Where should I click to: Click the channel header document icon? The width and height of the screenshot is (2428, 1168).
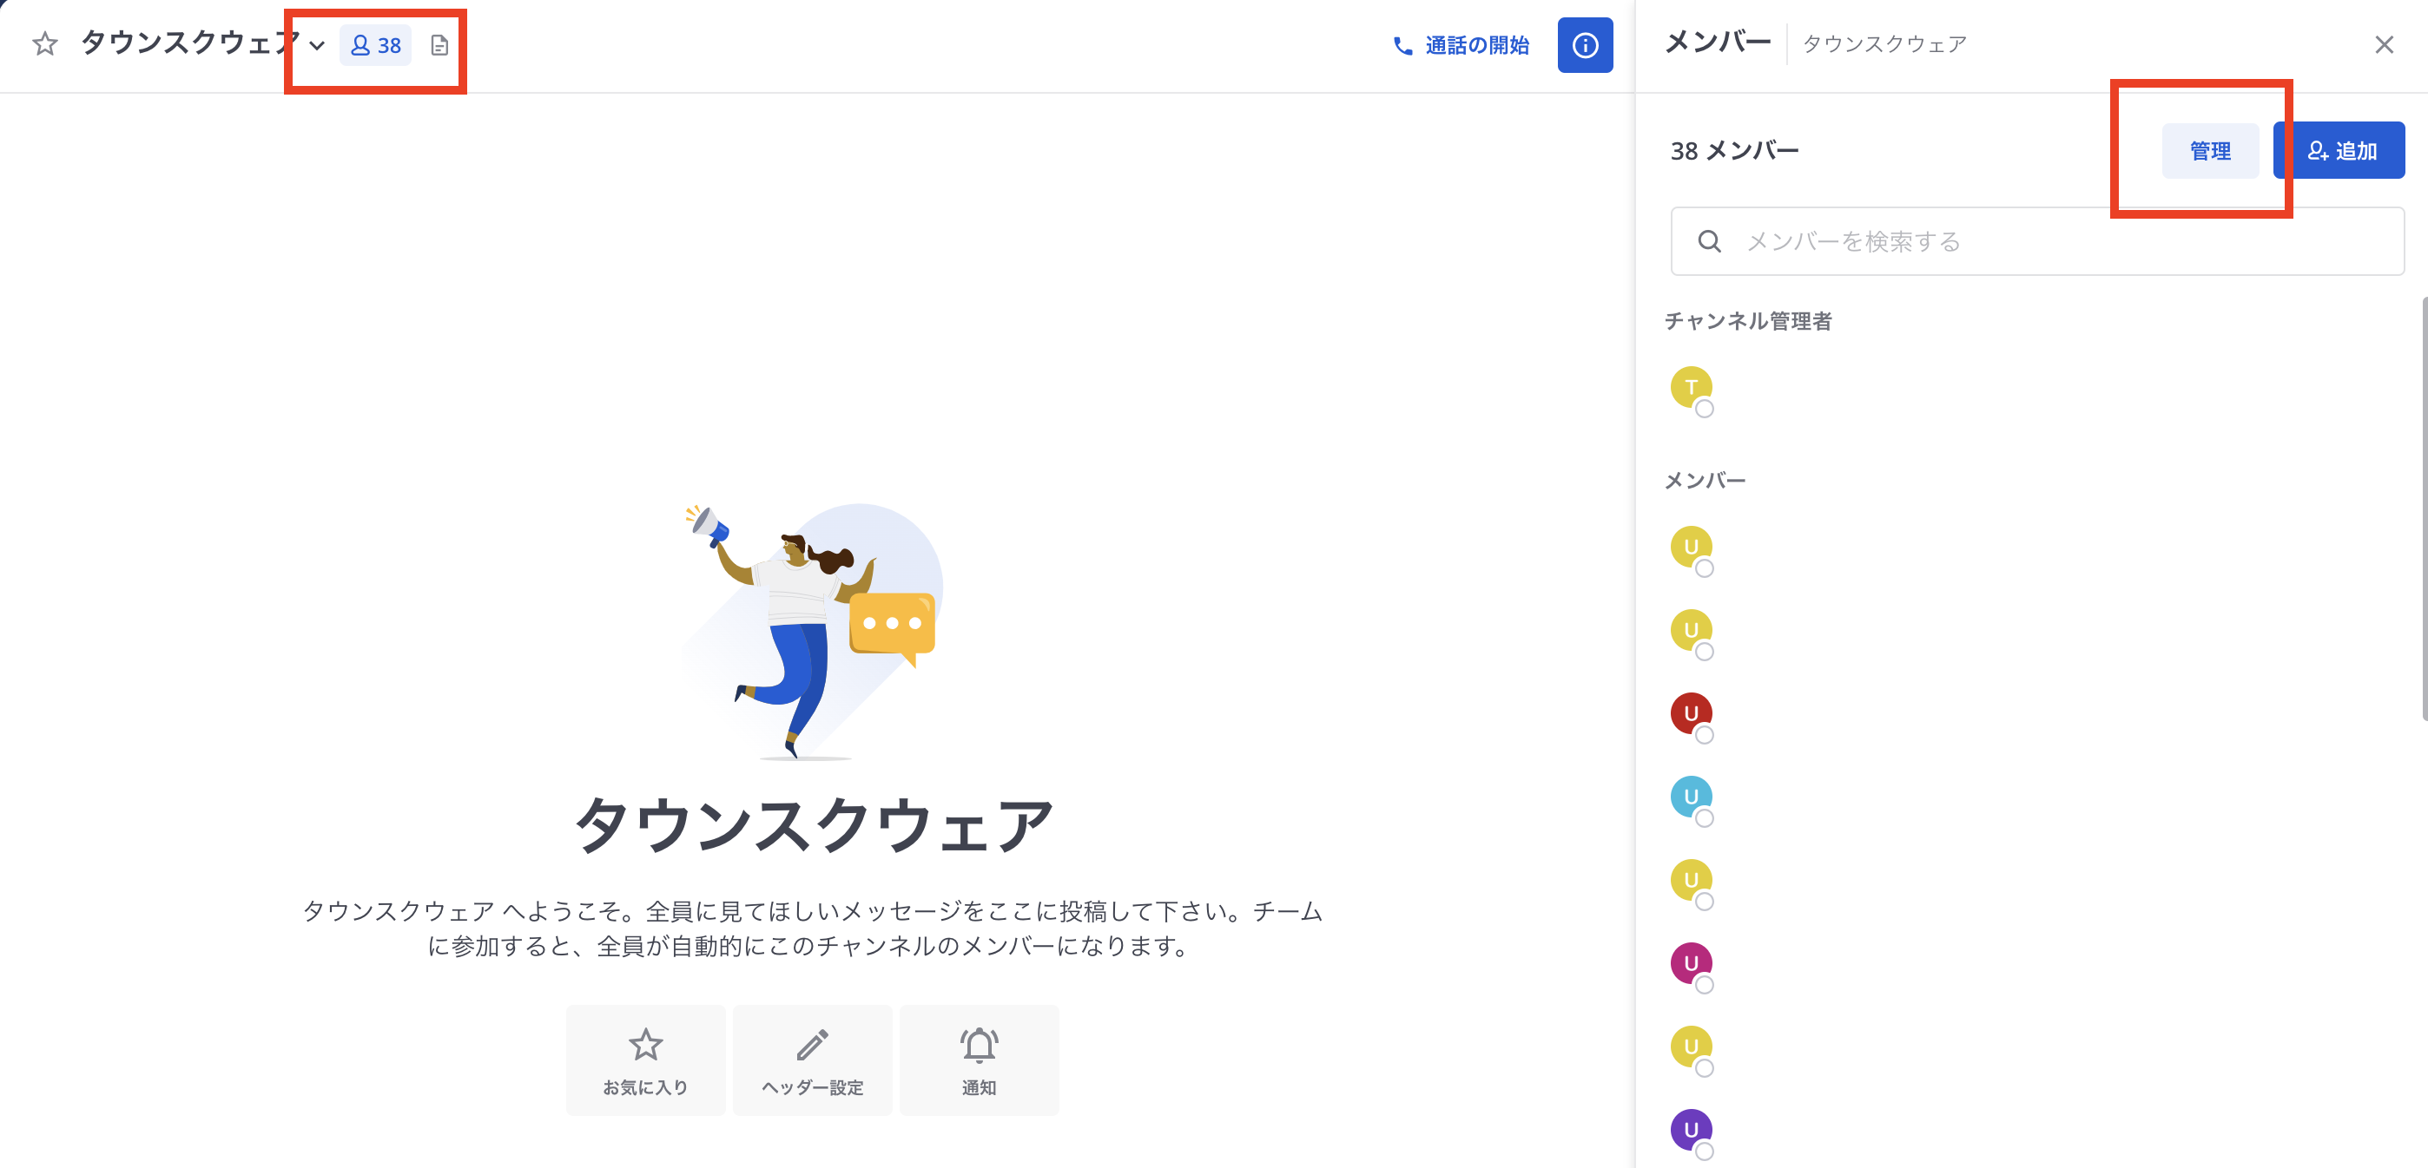[439, 45]
